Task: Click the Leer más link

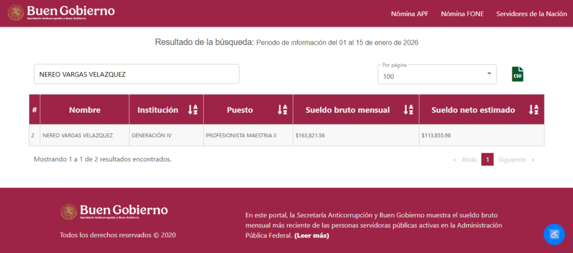Action: pyautogui.click(x=312, y=236)
